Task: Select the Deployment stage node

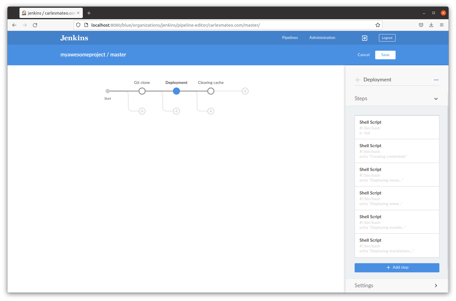Action: pyautogui.click(x=176, y=91)
